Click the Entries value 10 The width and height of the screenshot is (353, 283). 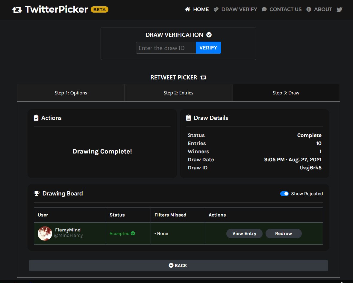pos(319,143)
